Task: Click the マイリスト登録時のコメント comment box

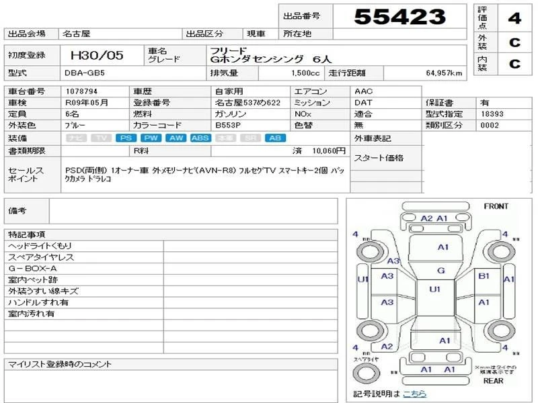Action: click(171, 384)
